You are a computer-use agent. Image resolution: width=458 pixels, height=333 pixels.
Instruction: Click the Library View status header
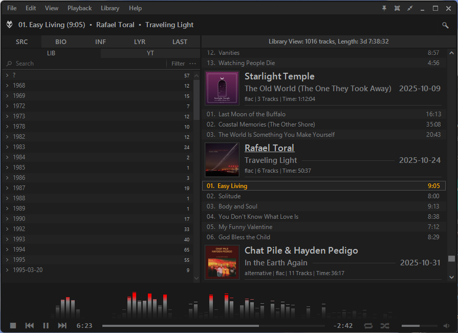point(329,41)
